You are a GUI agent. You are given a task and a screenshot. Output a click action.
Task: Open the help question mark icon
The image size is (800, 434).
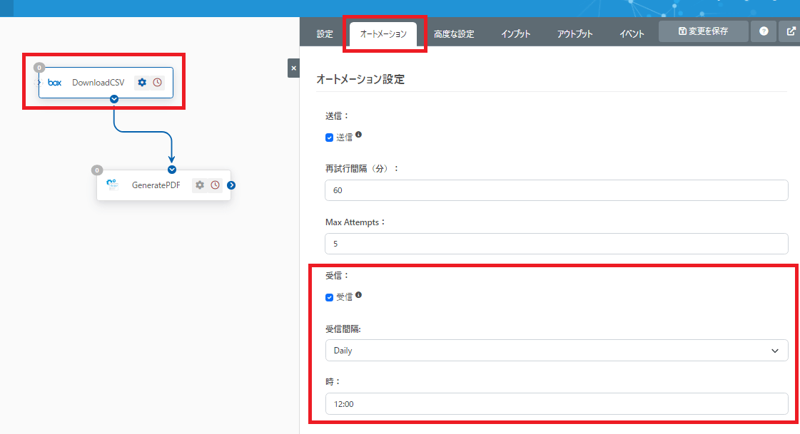click(x=764, y=31)
